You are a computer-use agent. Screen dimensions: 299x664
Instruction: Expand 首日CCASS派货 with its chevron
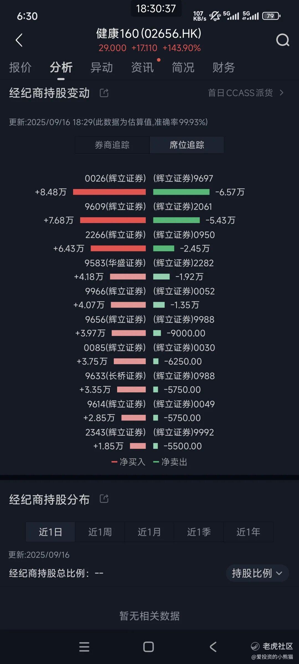tap(282, 93)
